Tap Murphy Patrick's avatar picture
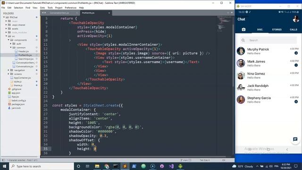 click(x=241, y=51)
